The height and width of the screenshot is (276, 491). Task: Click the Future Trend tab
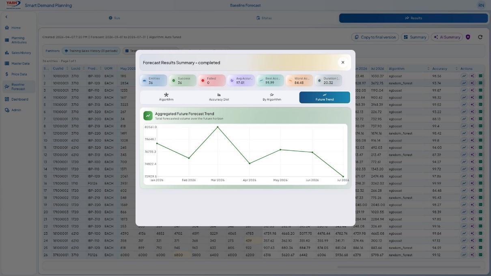coord(325,97)
